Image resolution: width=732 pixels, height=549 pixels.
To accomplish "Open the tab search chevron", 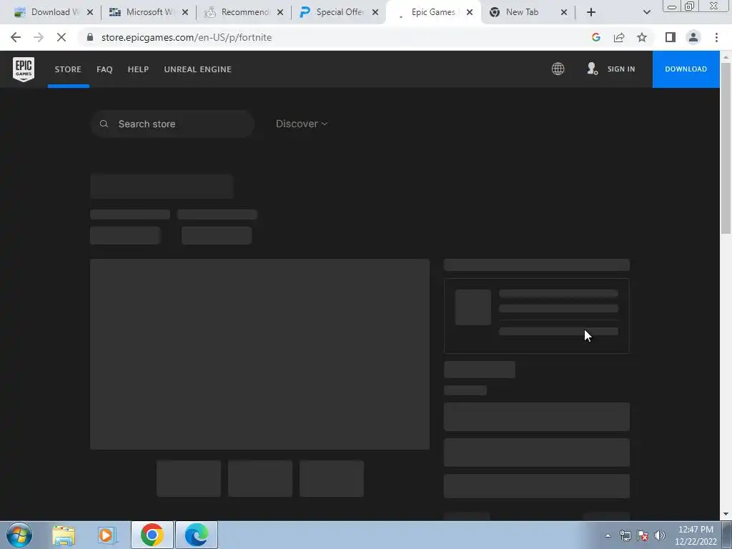I will (x=646, y=12).
